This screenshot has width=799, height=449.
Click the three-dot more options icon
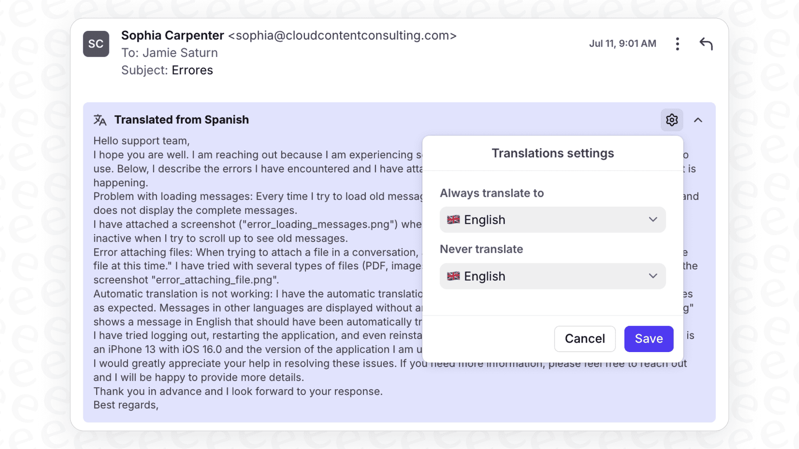tap(677, 43)
